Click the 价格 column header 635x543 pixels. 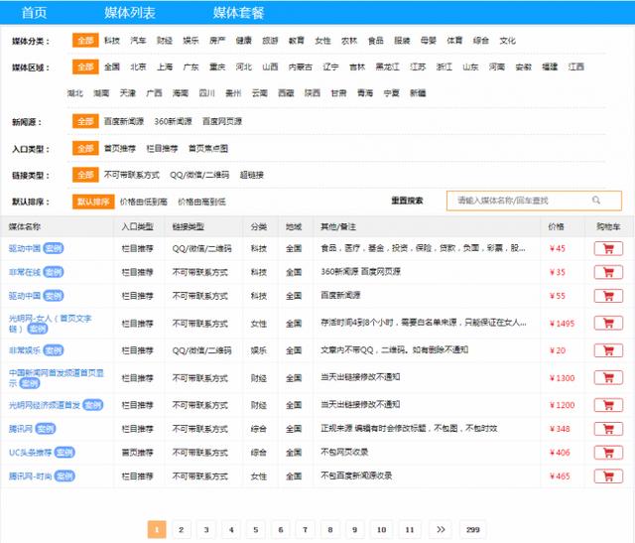[556, 227]
